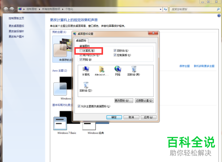Click the 个性化 breadcrumb segment
This screenshot has width=222, height=162.
point(69,9)
